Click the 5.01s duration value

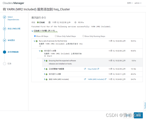(134, 61)
